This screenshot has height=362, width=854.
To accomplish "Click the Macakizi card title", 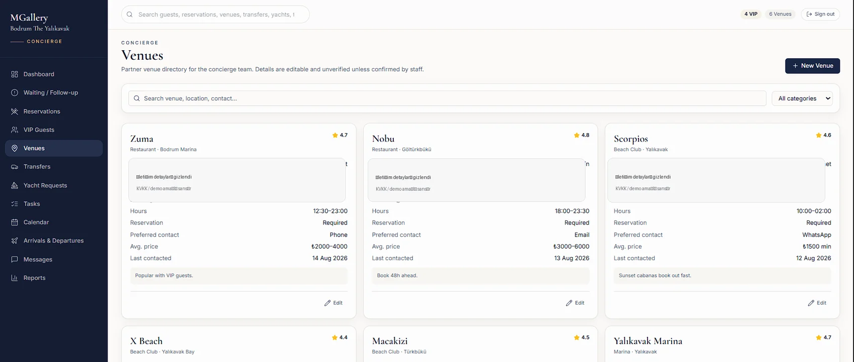I will pos(390,341).
